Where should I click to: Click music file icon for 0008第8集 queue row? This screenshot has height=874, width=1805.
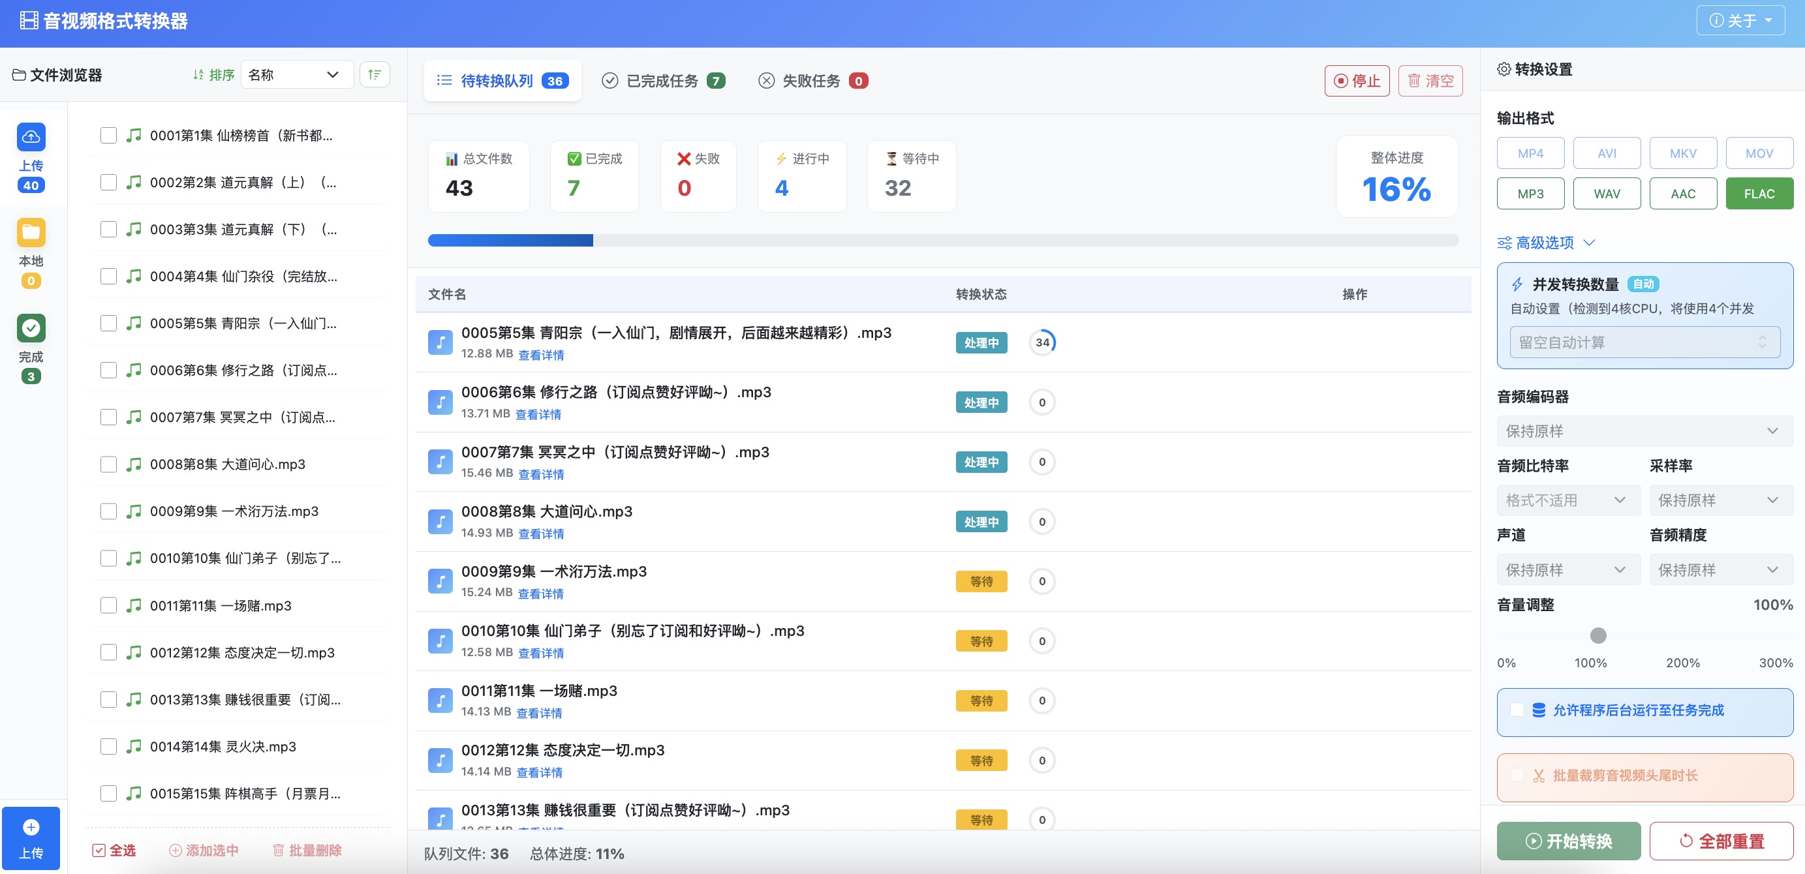[440, 522]
